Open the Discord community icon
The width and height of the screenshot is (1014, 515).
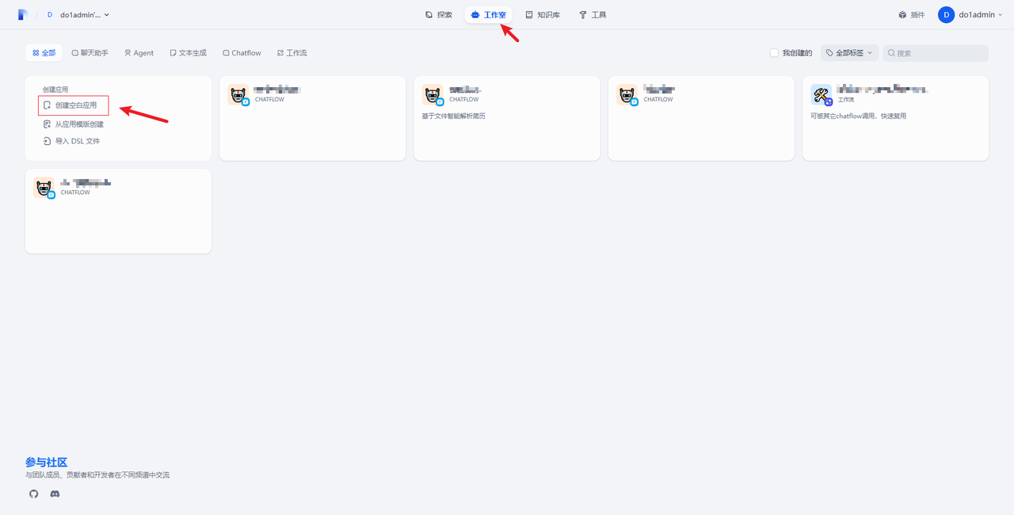point(55,494)
